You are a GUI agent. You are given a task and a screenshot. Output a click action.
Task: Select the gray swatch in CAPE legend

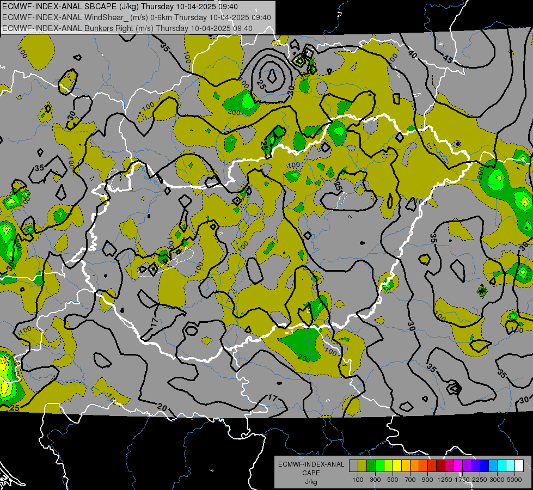[353, 466]
